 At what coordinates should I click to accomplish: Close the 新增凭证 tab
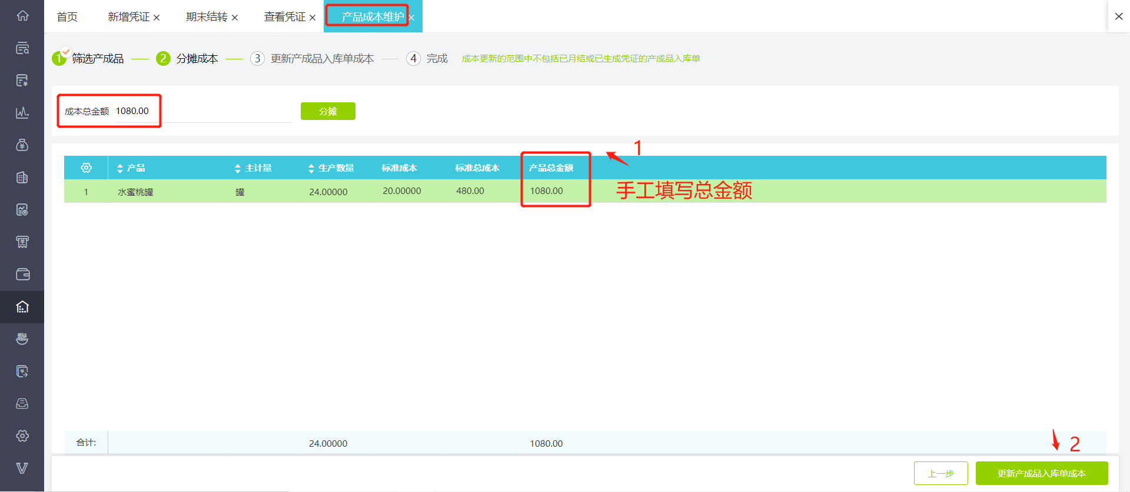(x=157, y=18)
